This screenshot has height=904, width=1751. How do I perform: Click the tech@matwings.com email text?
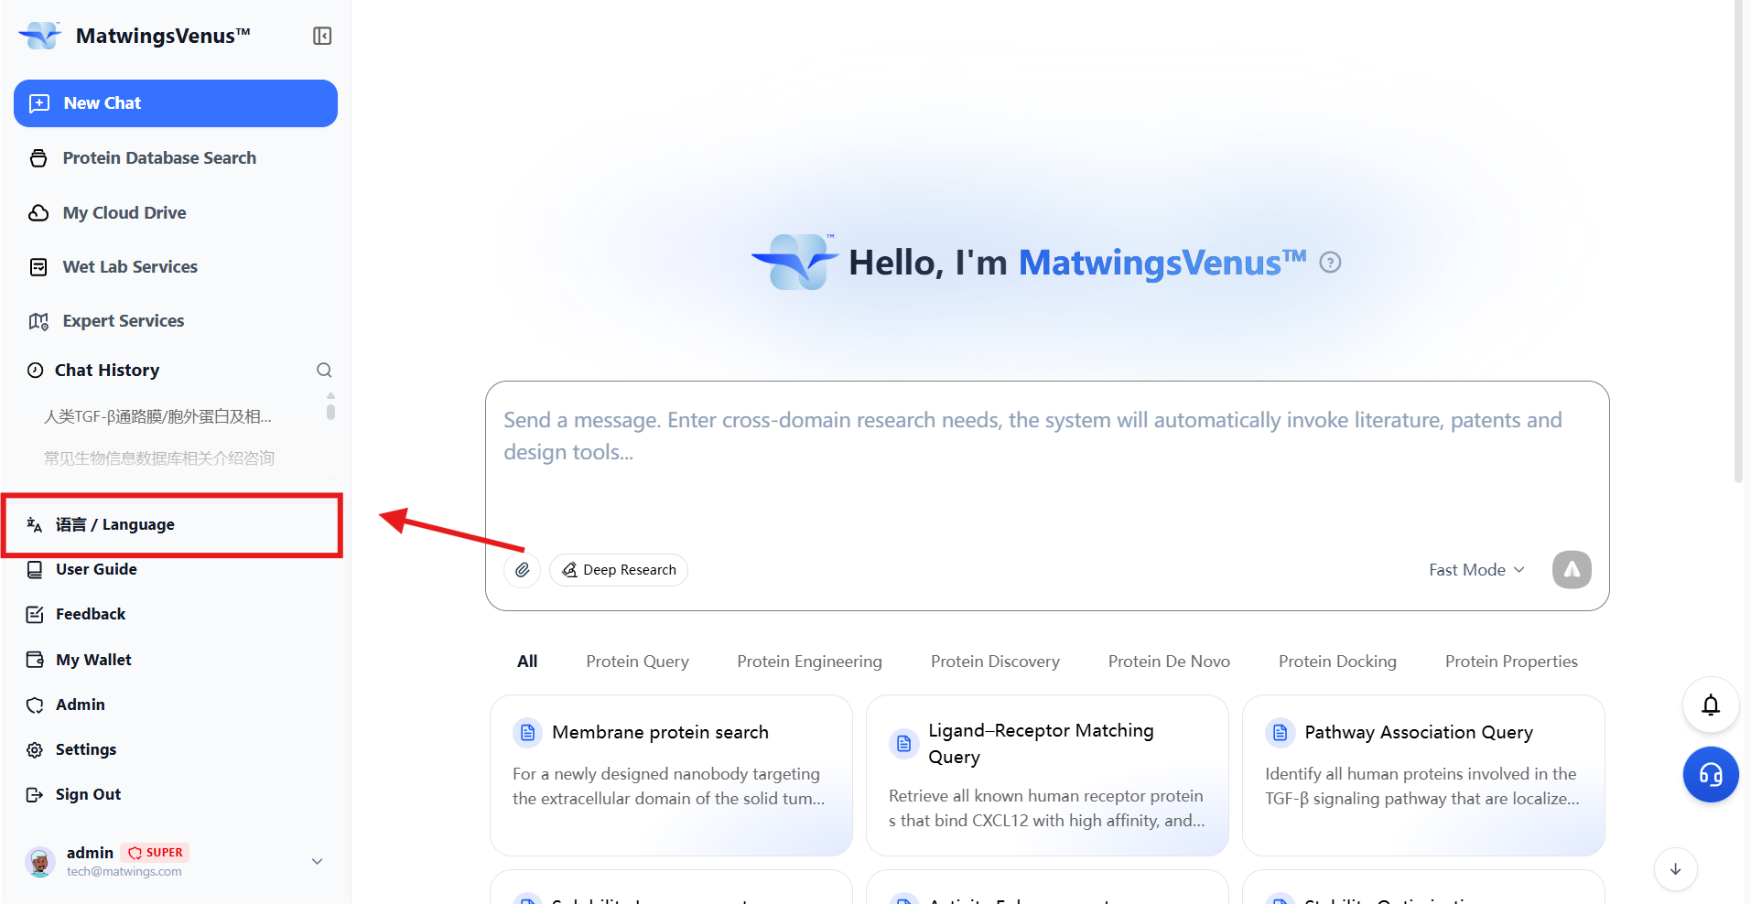124,872
